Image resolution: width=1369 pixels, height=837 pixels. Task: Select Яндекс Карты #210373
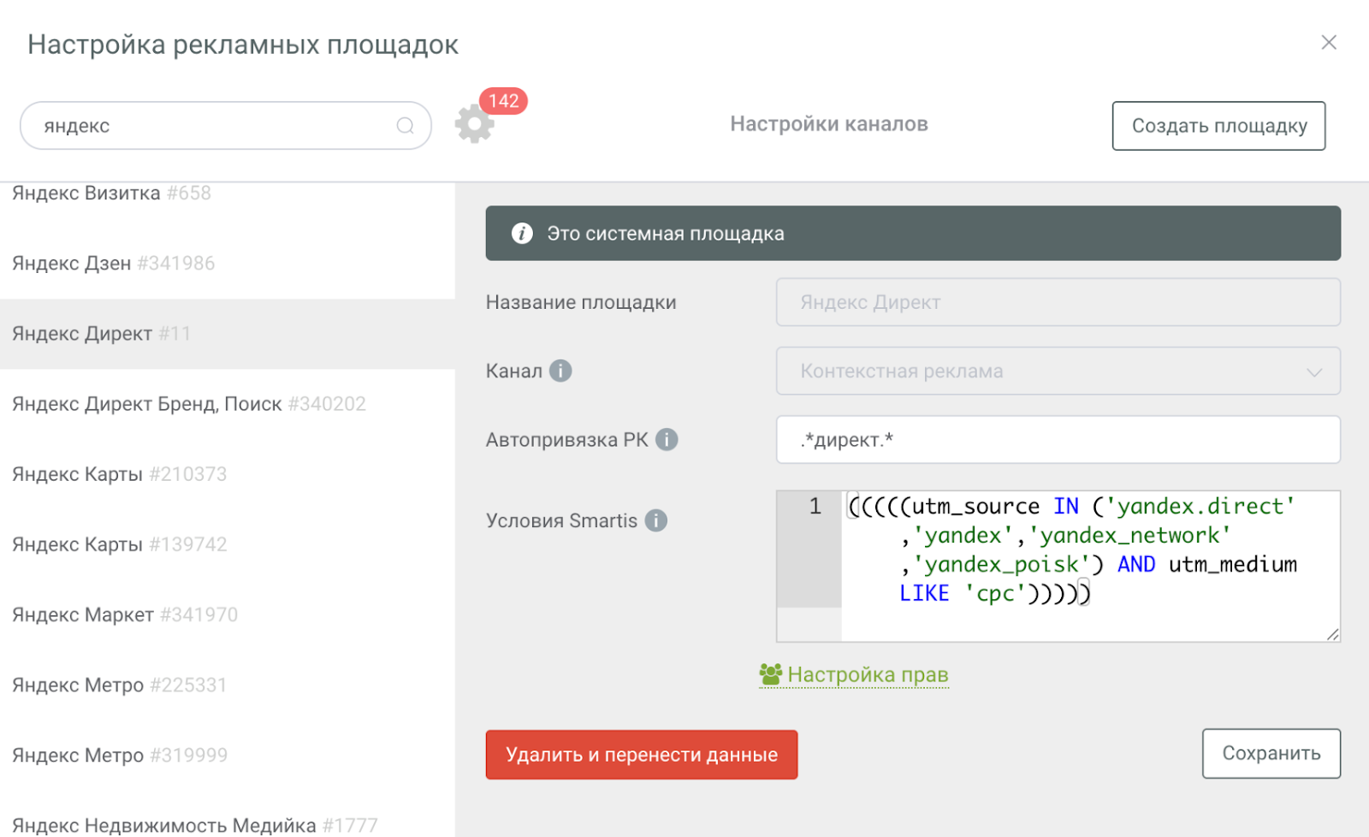[x=227, y=474]
